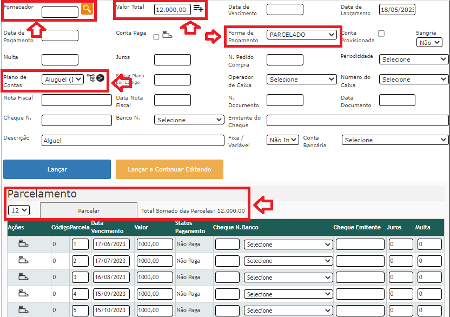Image resolution: width=450 pixels, height=317 pixels.
Task: Click the Ações payment icon for parcela 3
Action: pyautogui.click(x=23, y=277)
